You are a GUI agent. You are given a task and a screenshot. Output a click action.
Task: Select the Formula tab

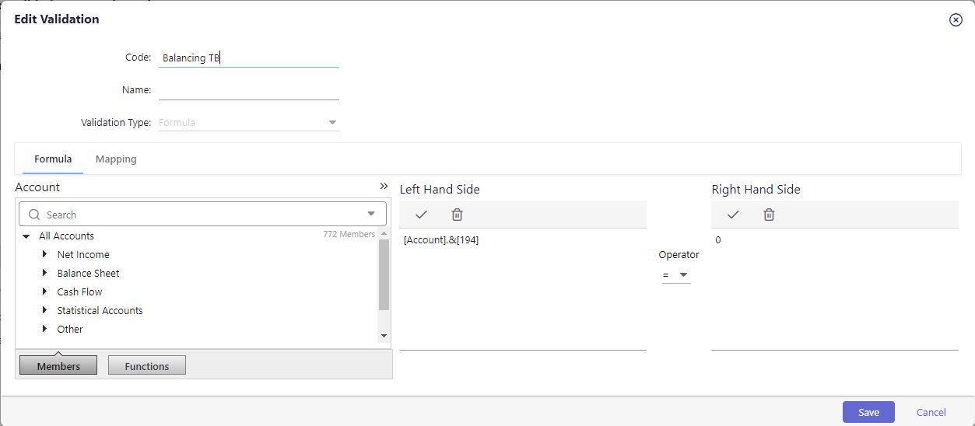53,159
